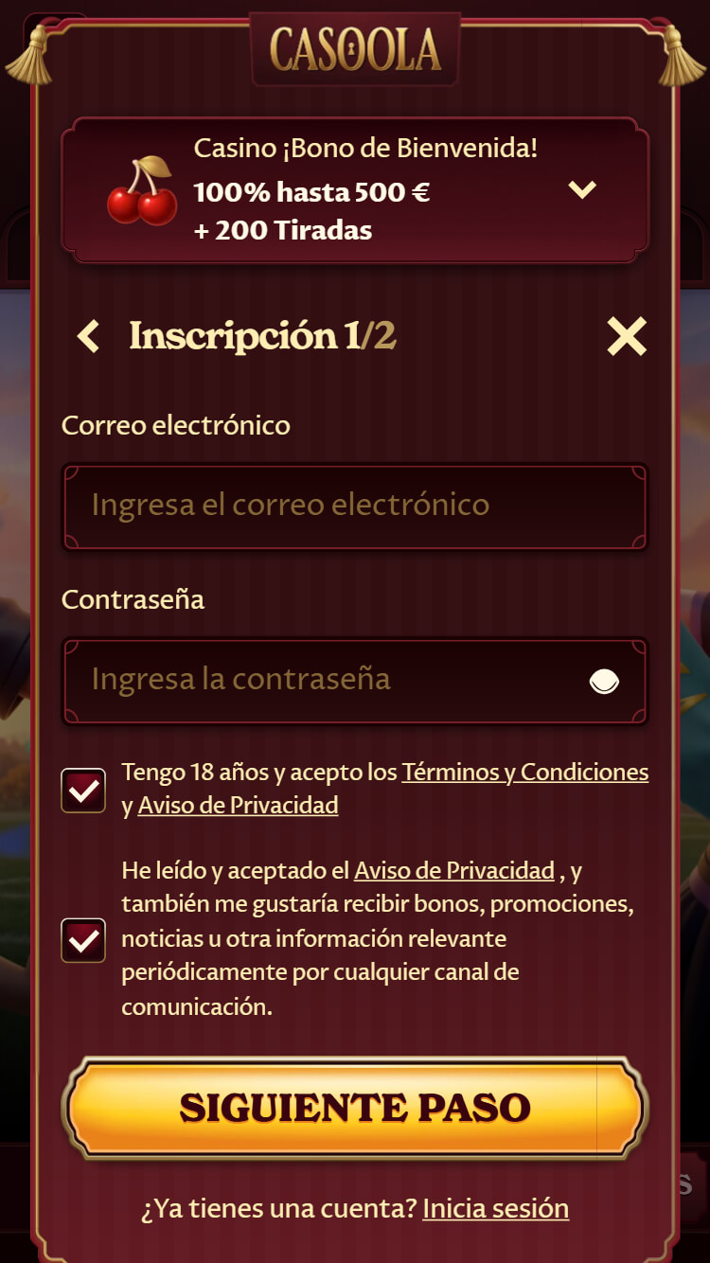Open Aviso de Privacidad below Tengo 18 años
This screenshot has width=710, height=1263.
point(238,806)
